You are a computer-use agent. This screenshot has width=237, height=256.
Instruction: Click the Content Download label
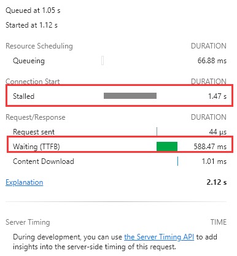44,161
